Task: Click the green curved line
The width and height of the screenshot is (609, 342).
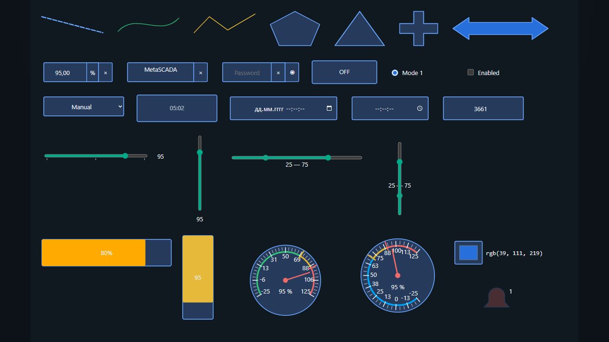Action: point(148,25)
